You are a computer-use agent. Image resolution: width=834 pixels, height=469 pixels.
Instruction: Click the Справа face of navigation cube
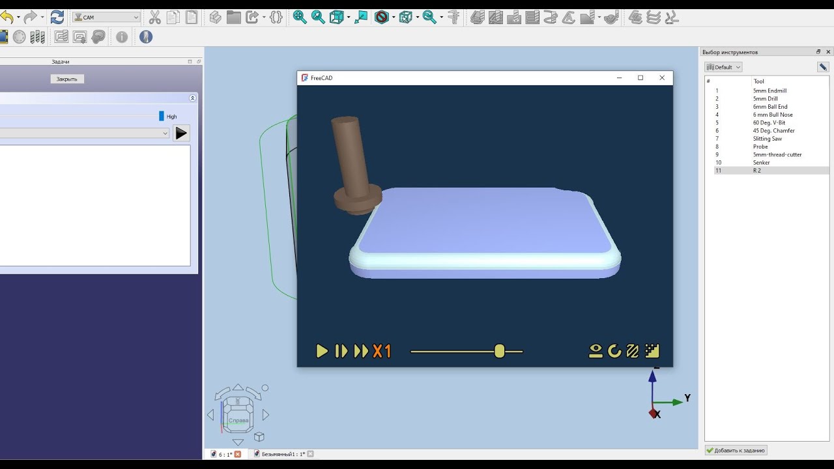pyautogui.click(x=238, y=419)
